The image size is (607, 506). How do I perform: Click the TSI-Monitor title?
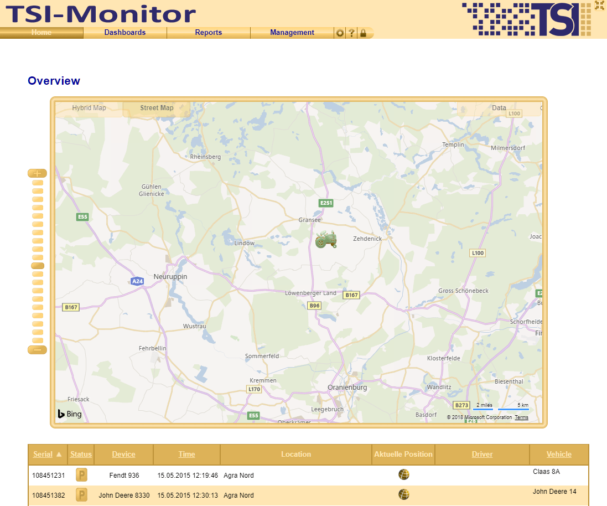pos(101,14)
